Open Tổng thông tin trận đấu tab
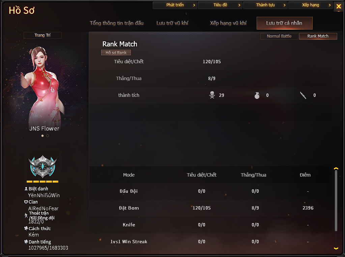This screenshot has height=257, width=345. coord(117,23)
